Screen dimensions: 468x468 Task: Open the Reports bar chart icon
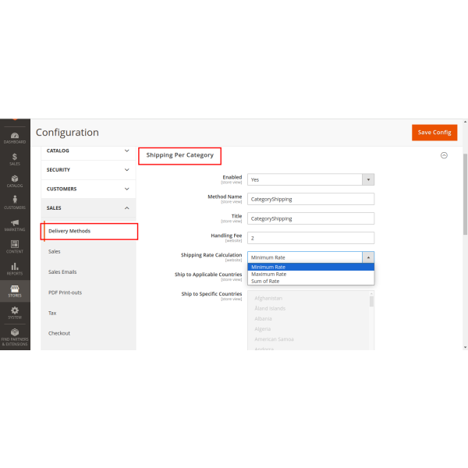coord(15,268)
